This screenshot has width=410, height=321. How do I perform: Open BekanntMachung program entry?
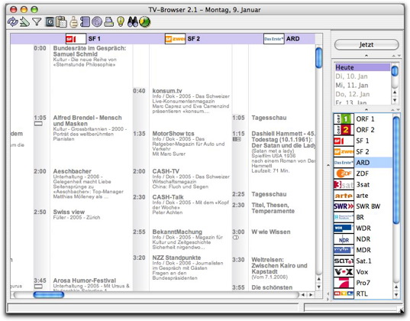click(x=188, y=239)
